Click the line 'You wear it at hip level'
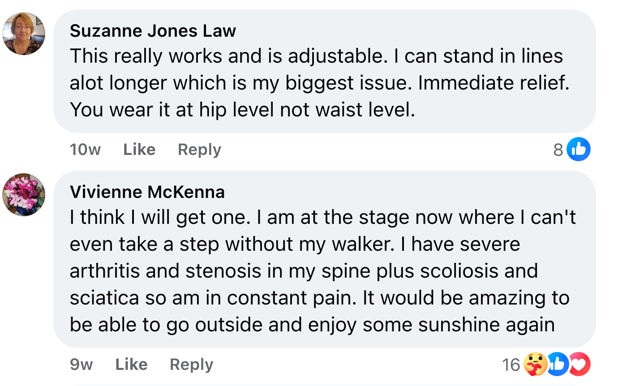The width and height of the screenshot is (618, 386). point(242,110)
